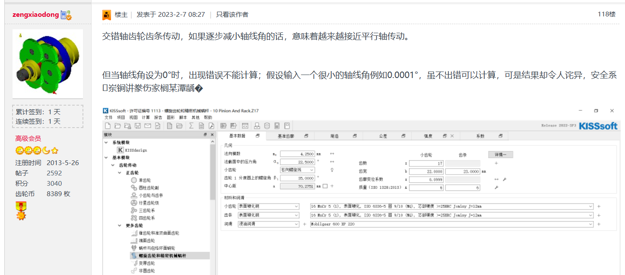Screen dimensions: 625x275
Task: Click the helix angle field 35.0000
Action: pos(298,178)
